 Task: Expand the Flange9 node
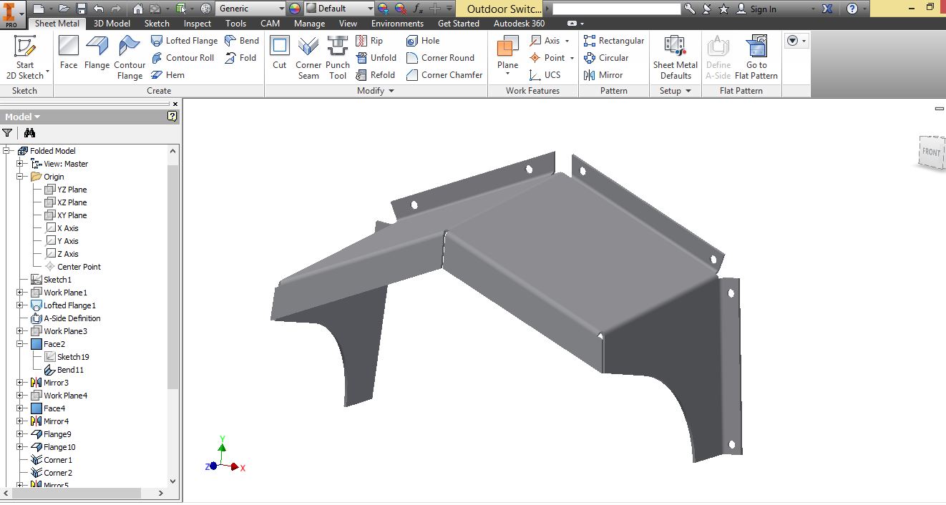[21, 434]
